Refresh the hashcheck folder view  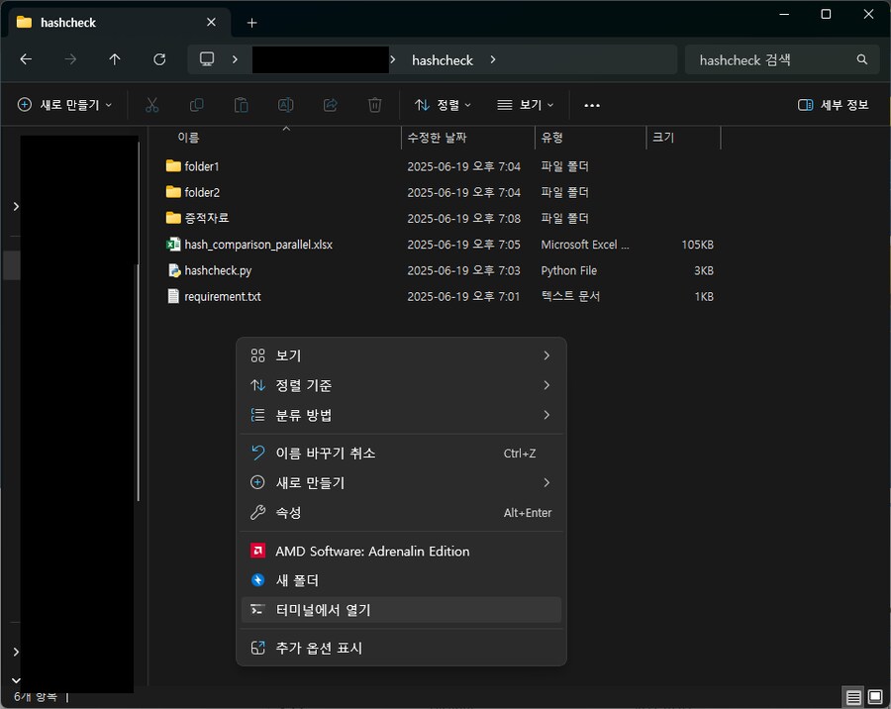pyautogui.click(x=159, y=59)
